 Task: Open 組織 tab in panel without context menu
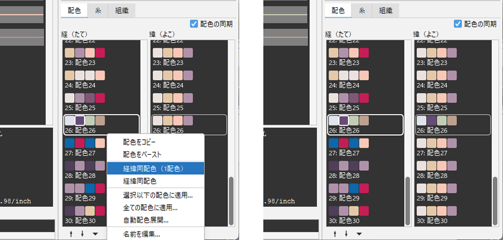pyautogui.click(x=386, y=10)
